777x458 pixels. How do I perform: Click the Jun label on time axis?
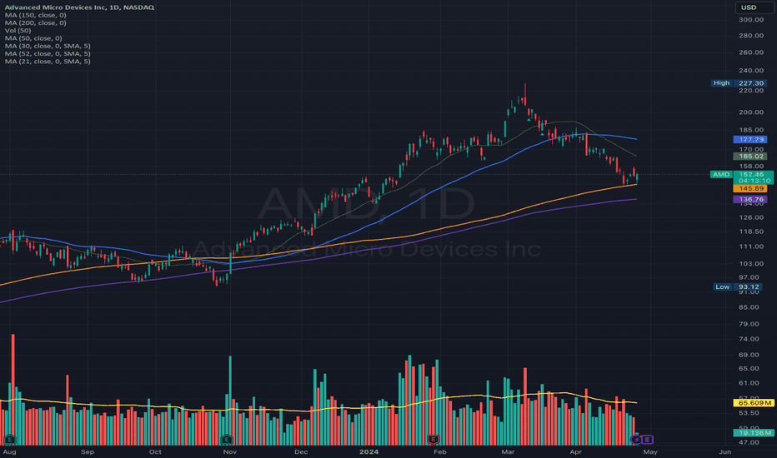tap(724, 451)
